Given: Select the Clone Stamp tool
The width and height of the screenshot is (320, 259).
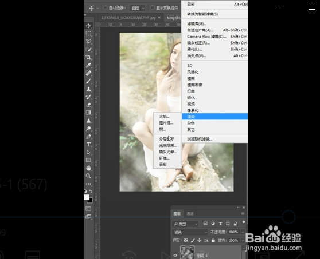Looking at the screenshot, I should (88, 89).
